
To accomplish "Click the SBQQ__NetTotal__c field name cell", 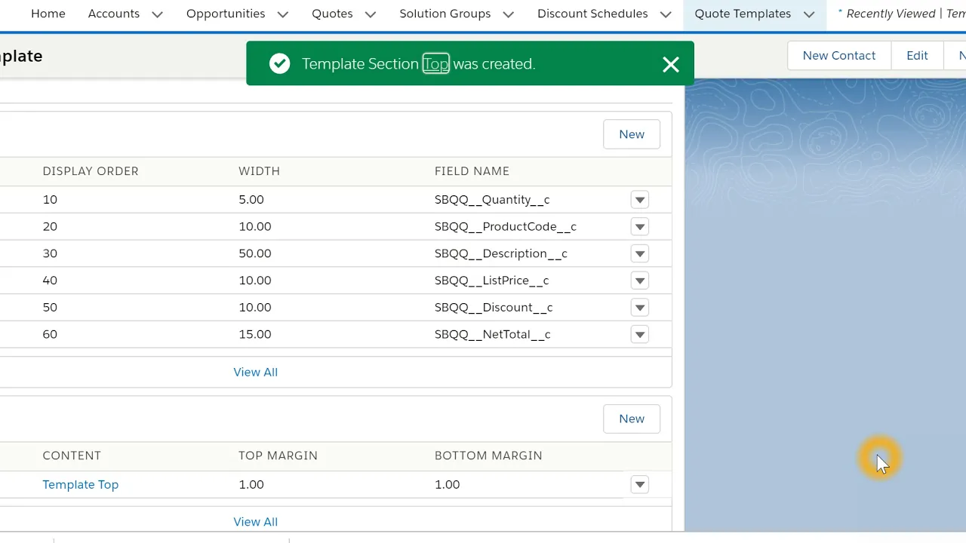I will [x=493, y=334].
